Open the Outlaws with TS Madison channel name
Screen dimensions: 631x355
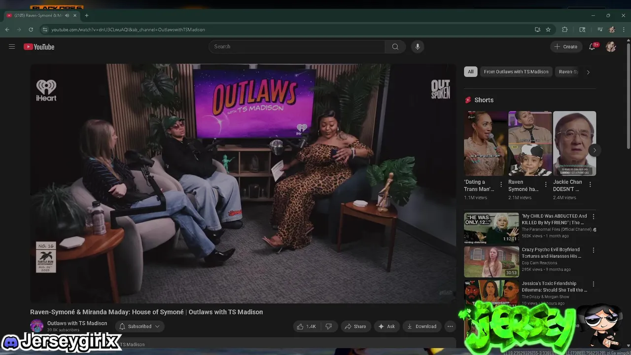tap(77, 323)
